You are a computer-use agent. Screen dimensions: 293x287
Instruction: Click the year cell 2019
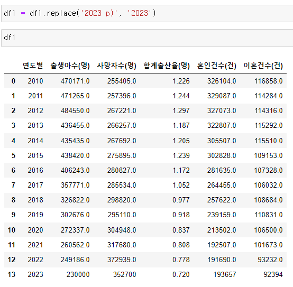point(35,215)
